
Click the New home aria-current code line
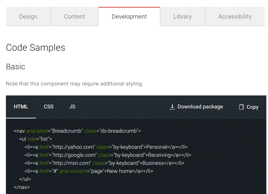click(x=89, y=171)
